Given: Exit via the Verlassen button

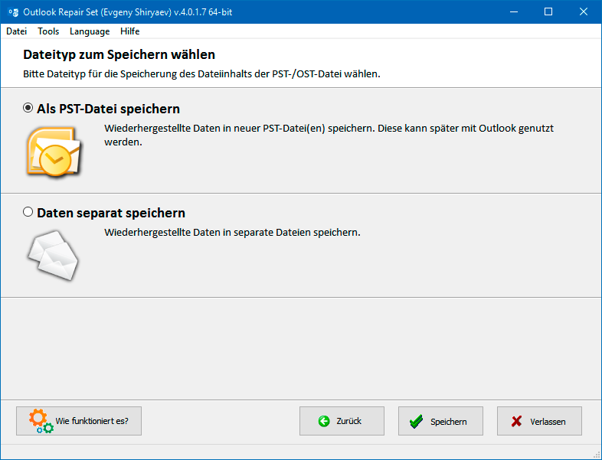Looking at the screenshot, I should click(539, 421).
